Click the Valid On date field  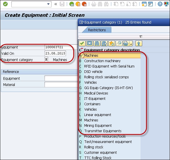click(x=55, y=53)
